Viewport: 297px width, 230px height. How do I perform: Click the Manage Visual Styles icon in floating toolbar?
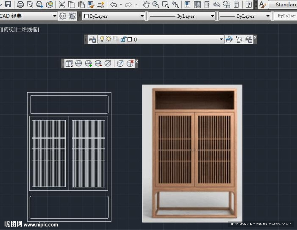click(69, 63)
